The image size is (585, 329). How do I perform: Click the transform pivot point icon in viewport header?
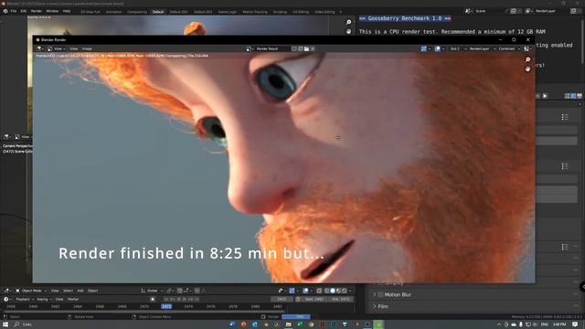click(169, 291)
